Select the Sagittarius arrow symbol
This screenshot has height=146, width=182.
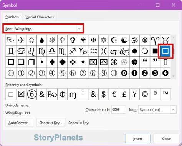pos(73,51)
